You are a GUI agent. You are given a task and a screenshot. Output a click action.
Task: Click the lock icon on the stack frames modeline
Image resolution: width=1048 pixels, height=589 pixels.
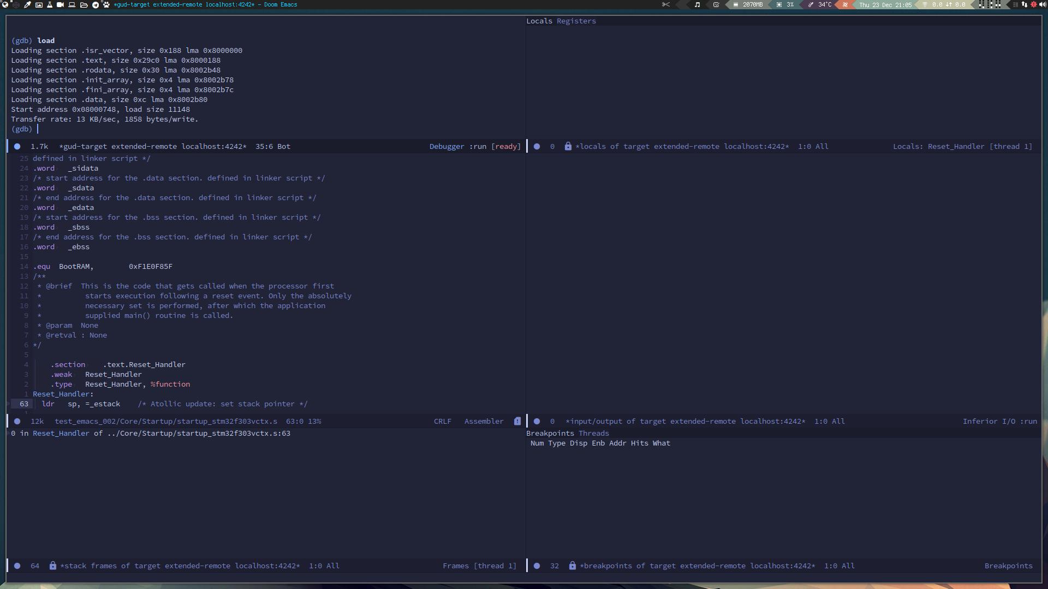(53, 566)
